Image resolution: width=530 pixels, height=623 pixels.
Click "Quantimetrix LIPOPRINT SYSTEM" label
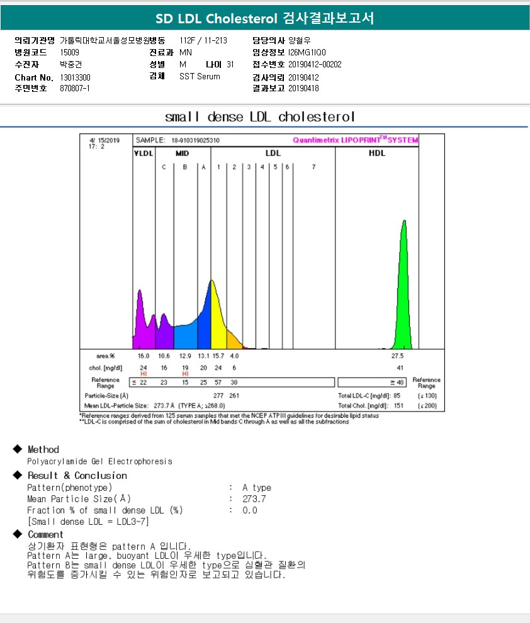pos(356,140)
